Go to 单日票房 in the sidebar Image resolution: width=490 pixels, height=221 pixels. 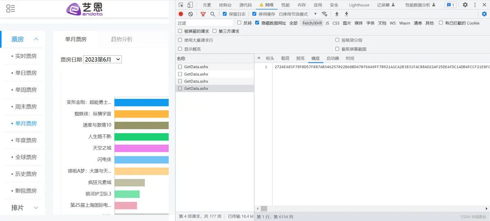pos(26,73)
